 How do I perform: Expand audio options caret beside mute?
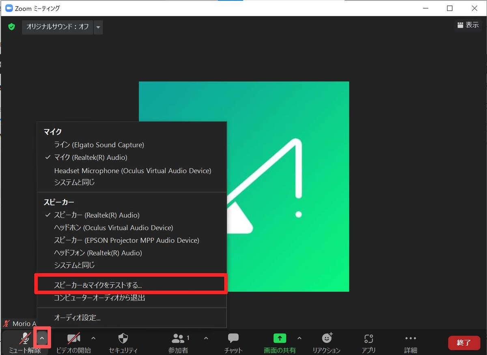point(42,338)
